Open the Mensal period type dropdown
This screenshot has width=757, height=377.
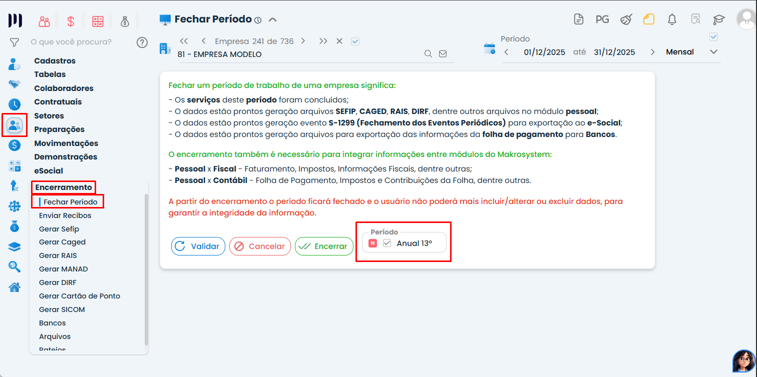pyautogui.click(x=692, y=52)
